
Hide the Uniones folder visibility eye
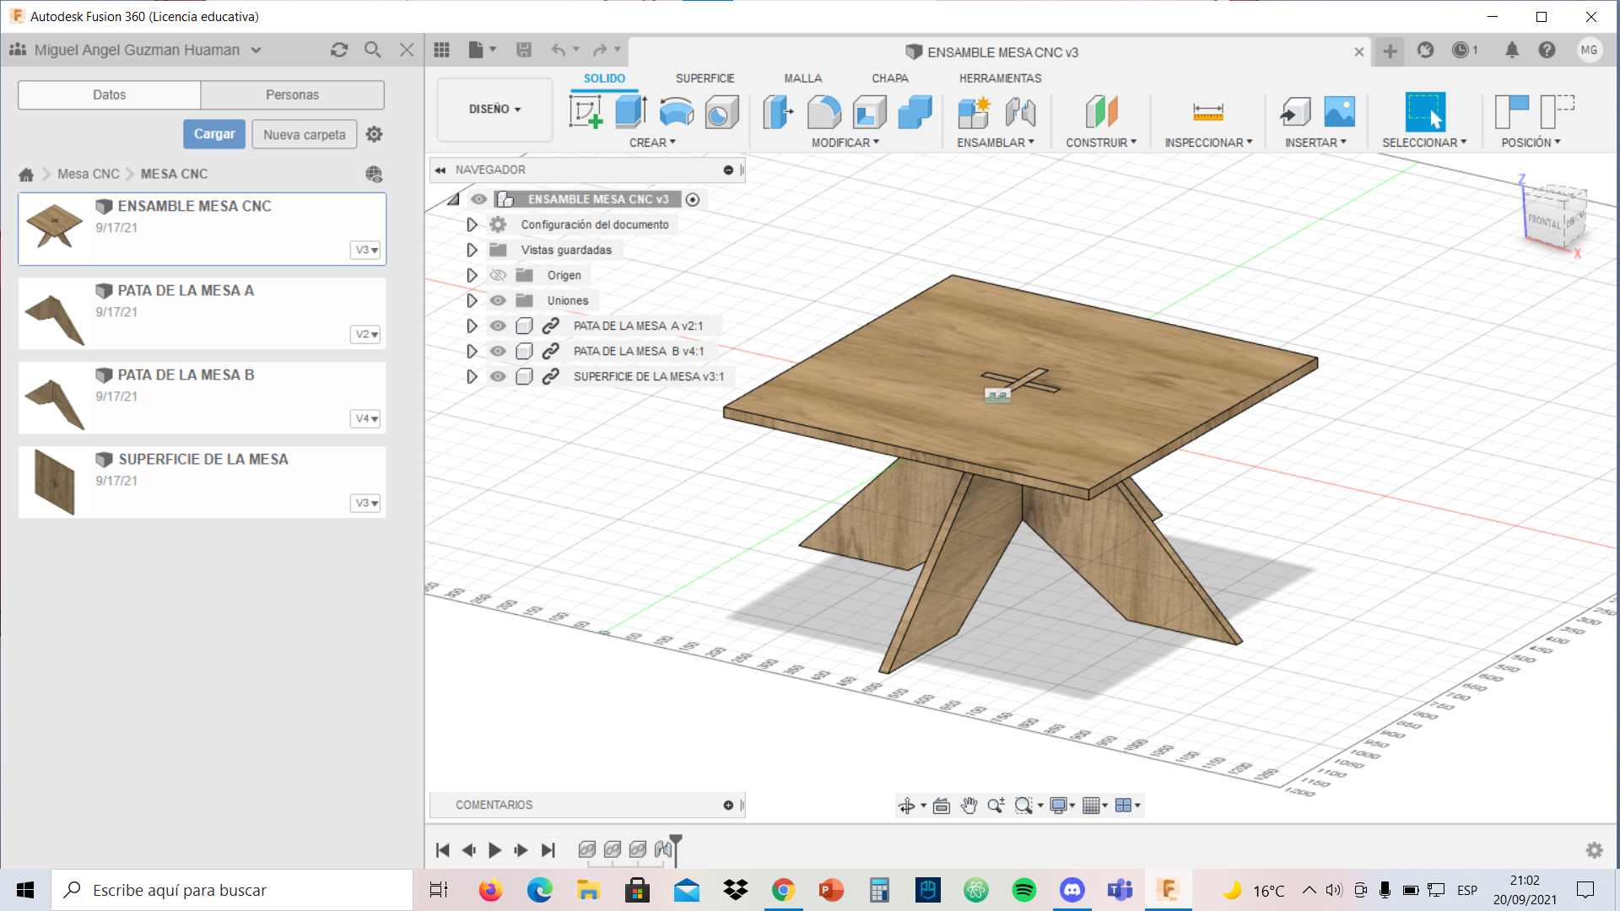click(x=498, y=300)
